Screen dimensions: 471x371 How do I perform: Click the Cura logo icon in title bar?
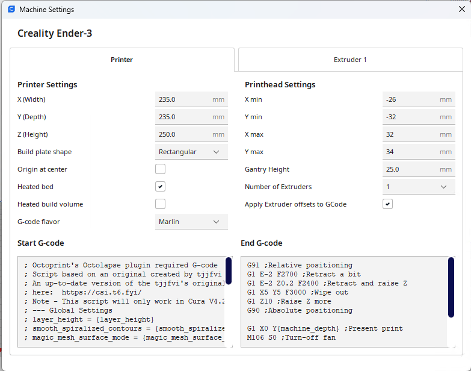coord(11,10)
